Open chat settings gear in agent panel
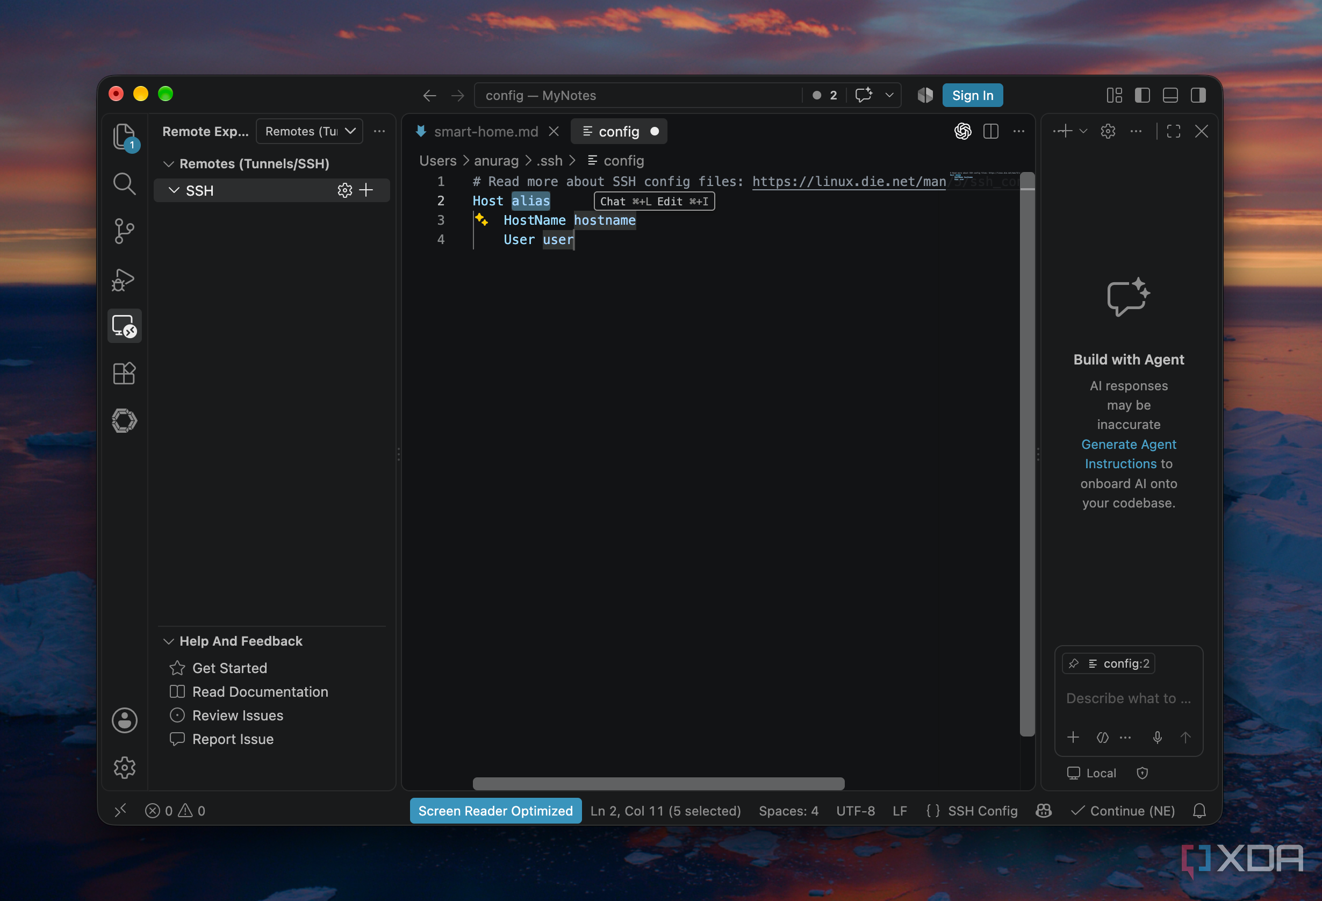The image size is (1322, 901). coord(1108,132)
